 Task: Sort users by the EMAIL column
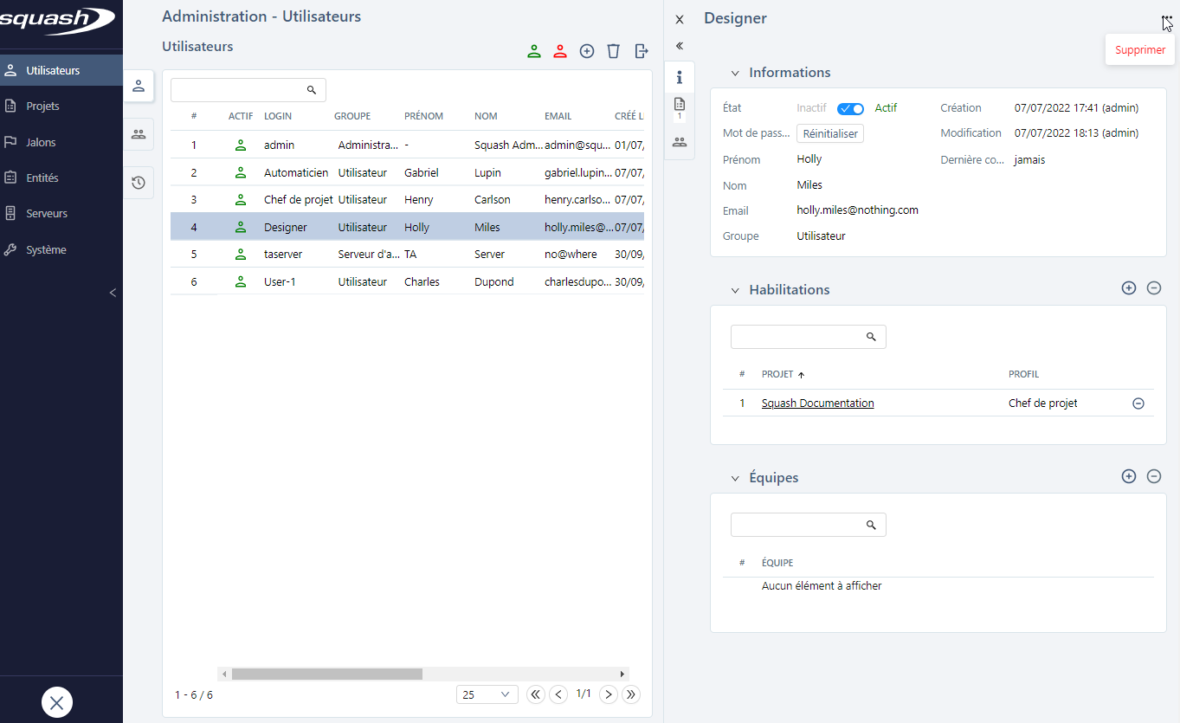pos(558,116)
